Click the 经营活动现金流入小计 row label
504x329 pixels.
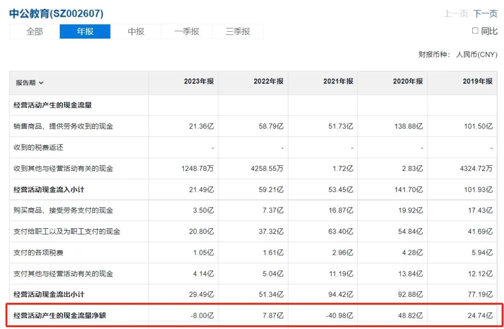[49, 190]
